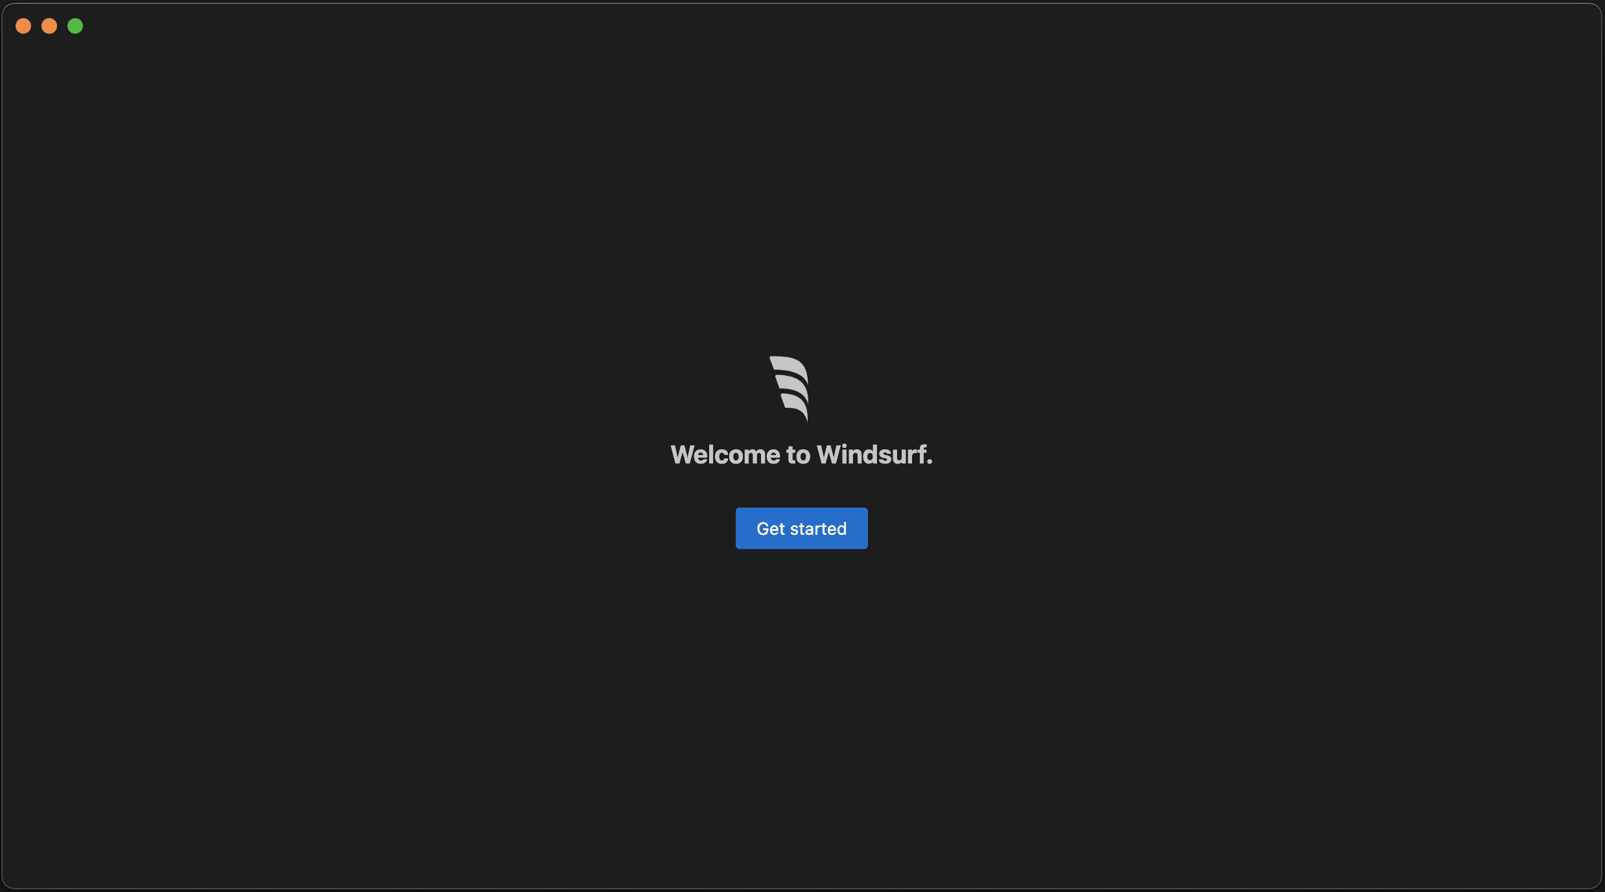
Task: Click the Get started button
Action: tap(801, 528)
